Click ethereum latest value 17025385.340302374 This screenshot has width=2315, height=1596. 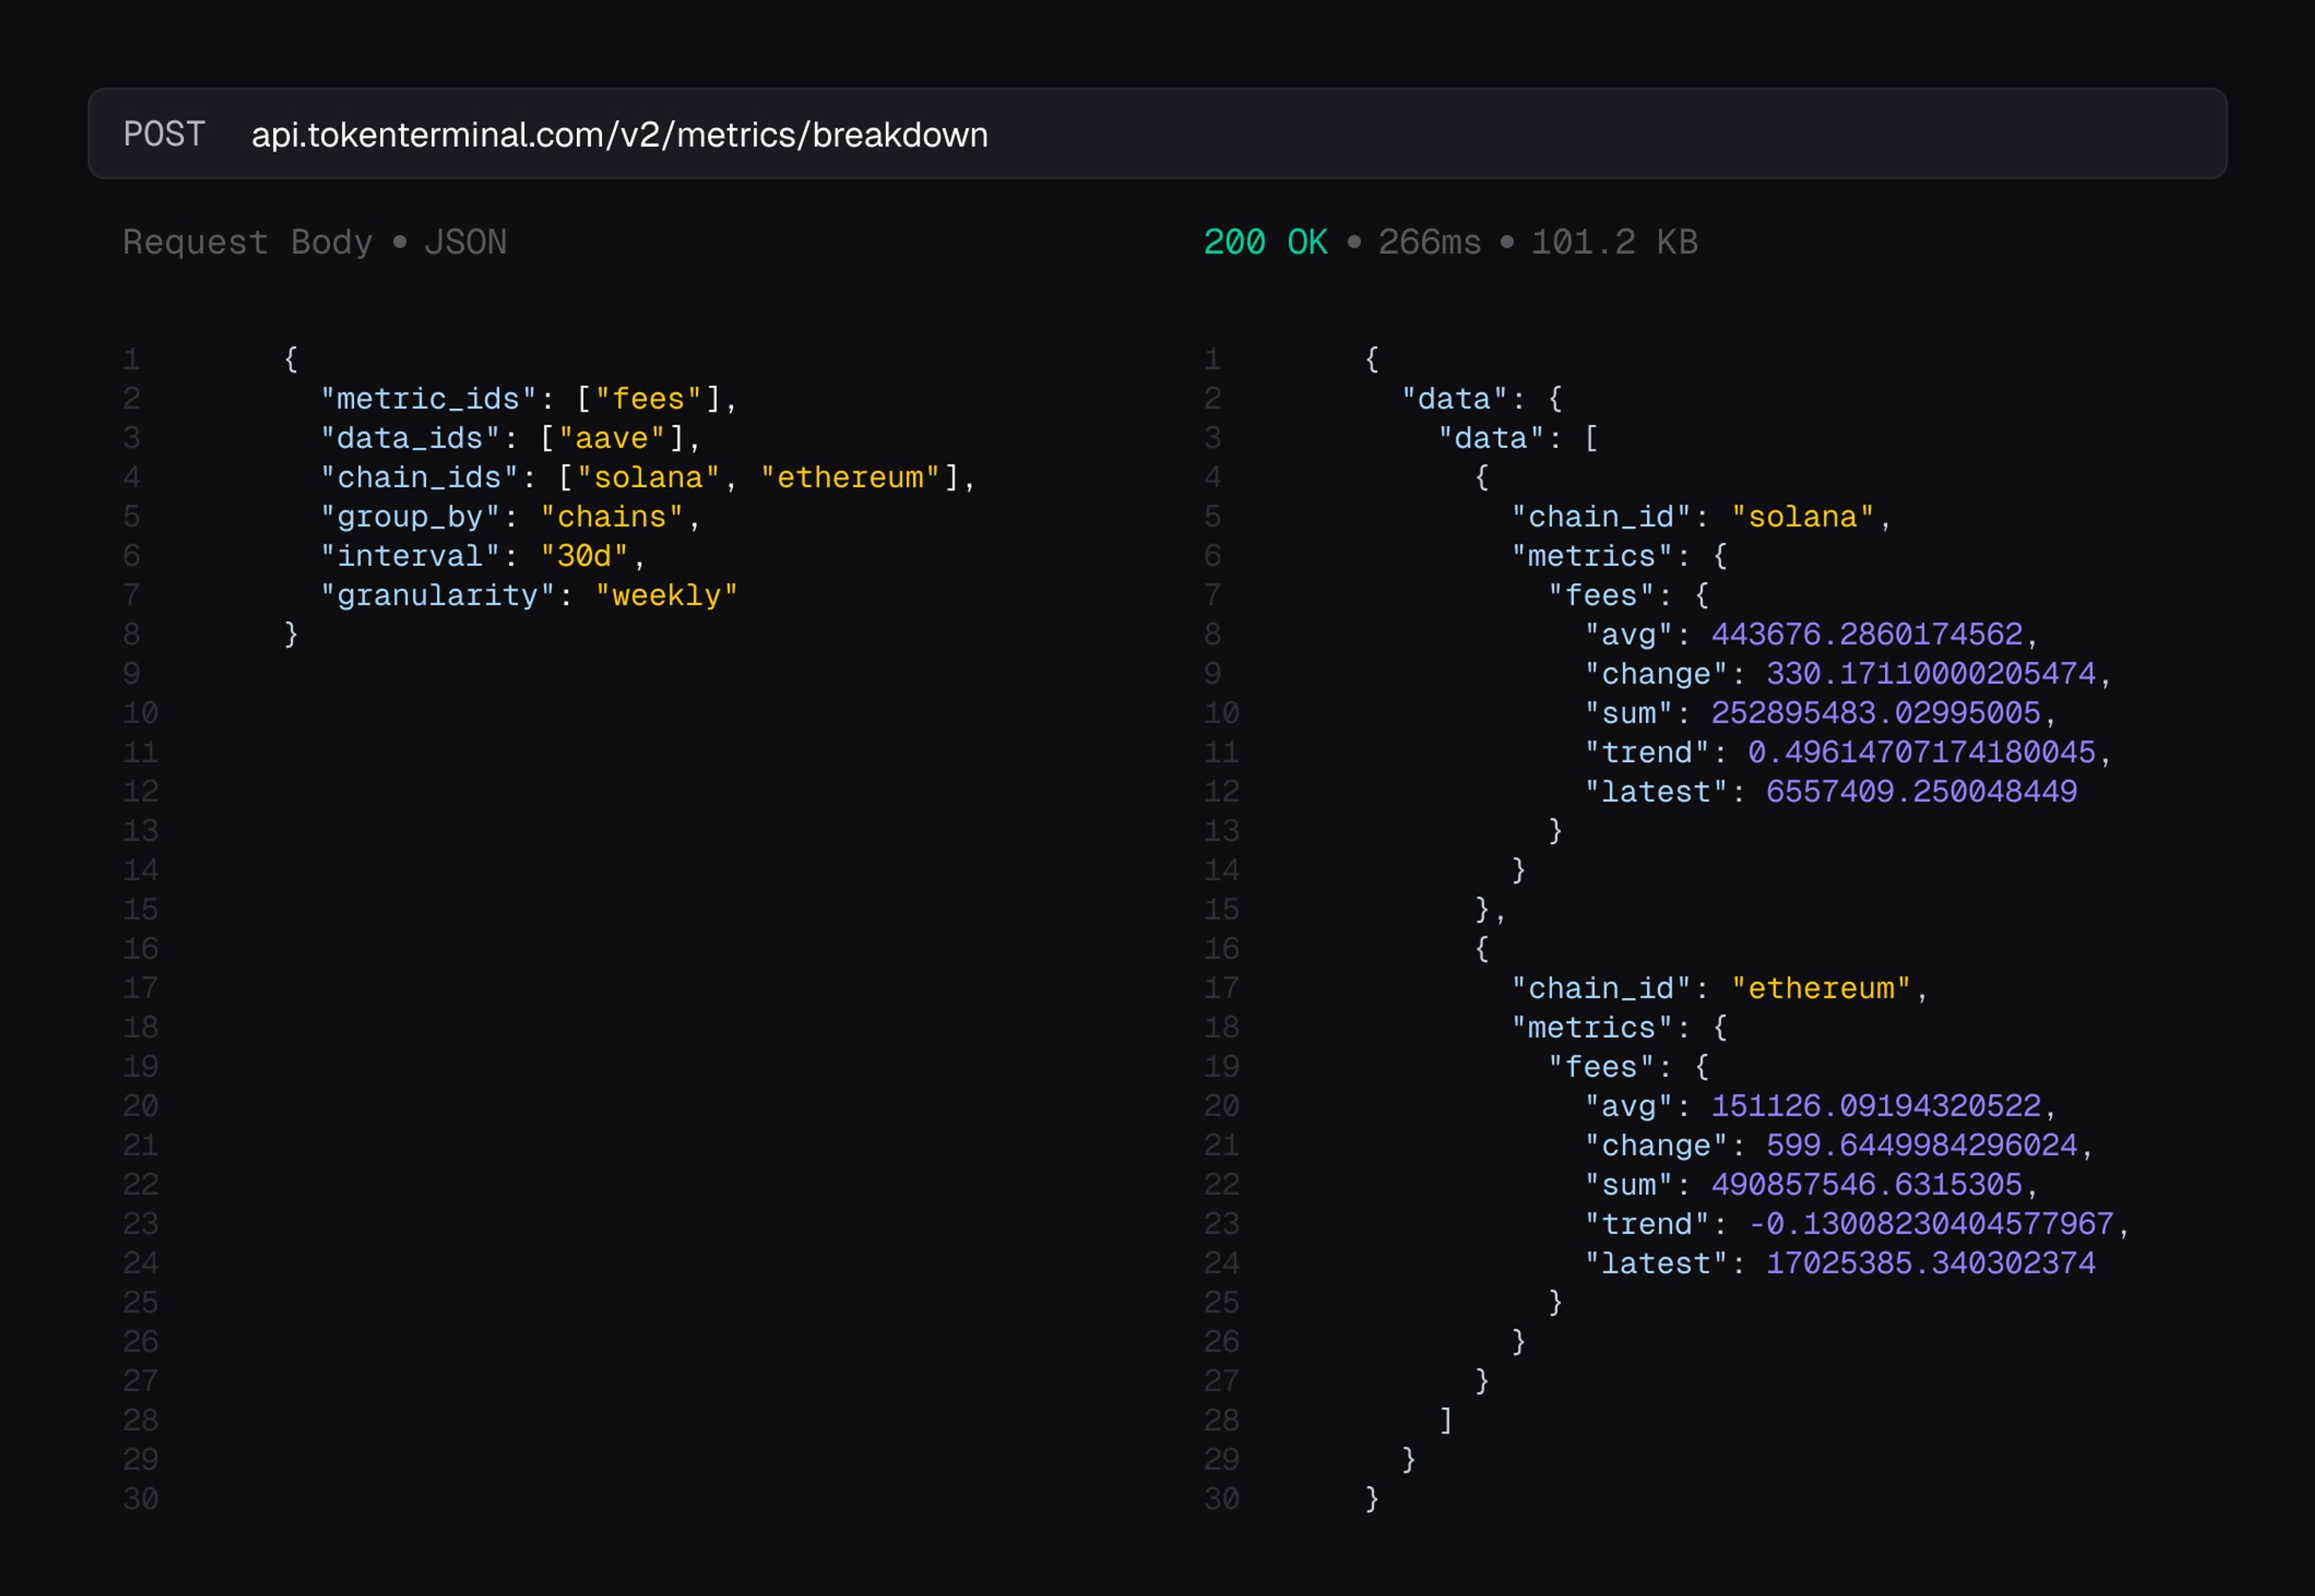pos(1930,1263)
